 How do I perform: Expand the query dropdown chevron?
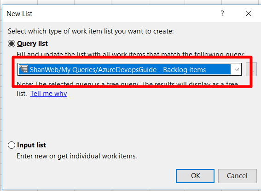tap(237, 69)
